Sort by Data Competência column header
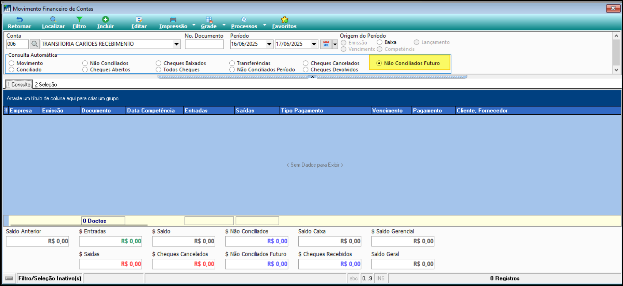The height and width of the screenshot is (286, 623). [154, 111]
